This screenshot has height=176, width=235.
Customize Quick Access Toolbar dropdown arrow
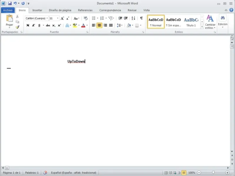click(x=28, y=4)
